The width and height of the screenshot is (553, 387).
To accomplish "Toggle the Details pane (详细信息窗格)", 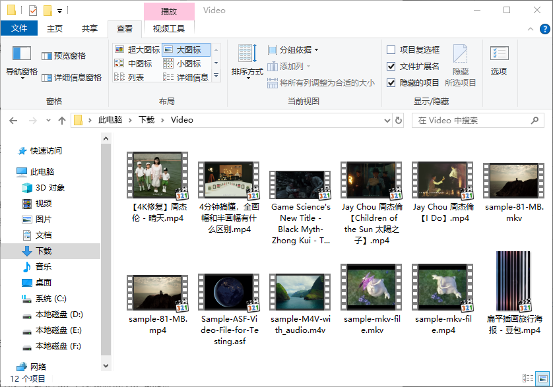I will (x=71, y=78).
